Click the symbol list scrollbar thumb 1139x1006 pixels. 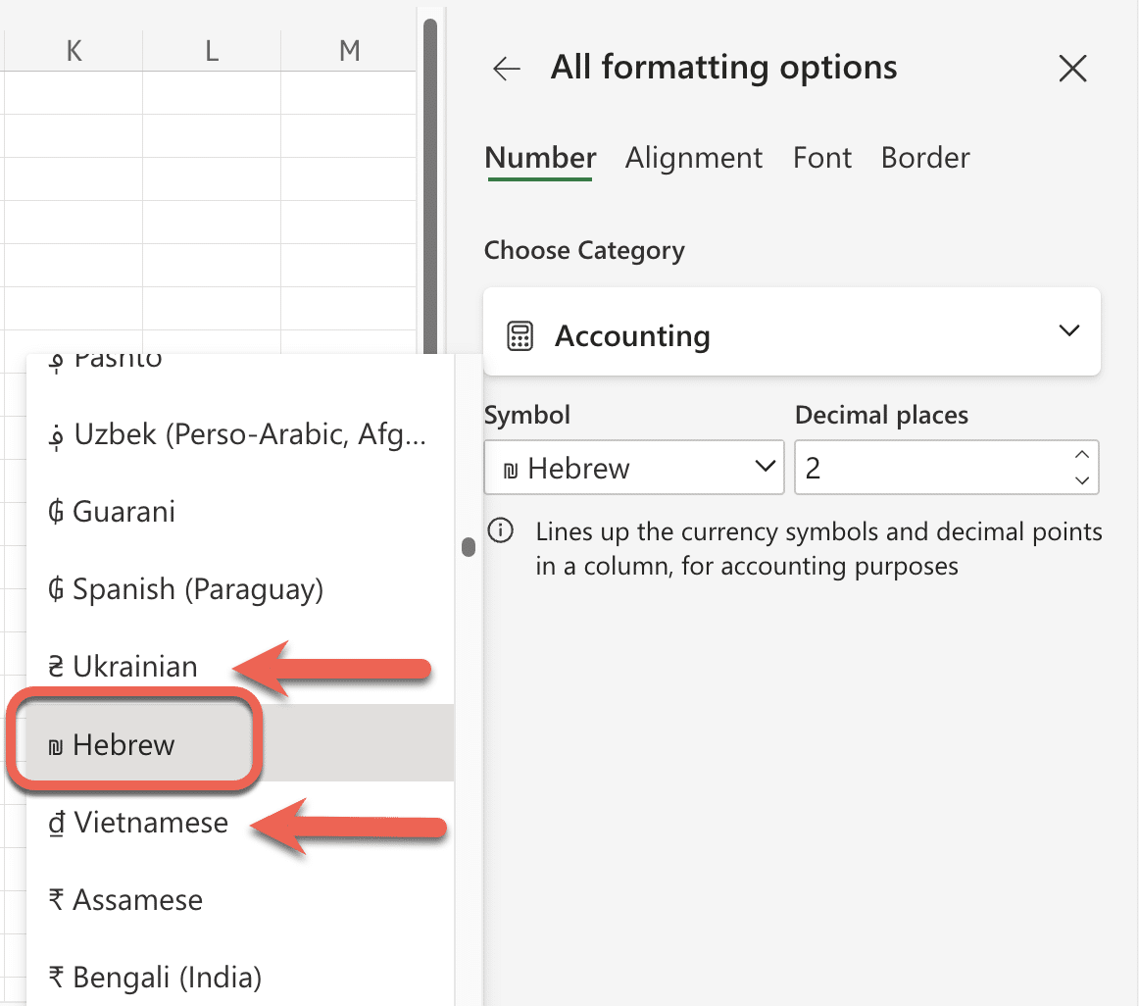tap(469, 547)
